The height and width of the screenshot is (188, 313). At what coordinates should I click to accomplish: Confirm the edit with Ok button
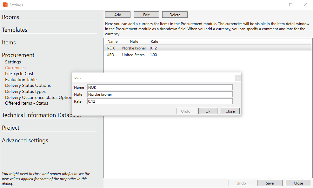point(208,111)
